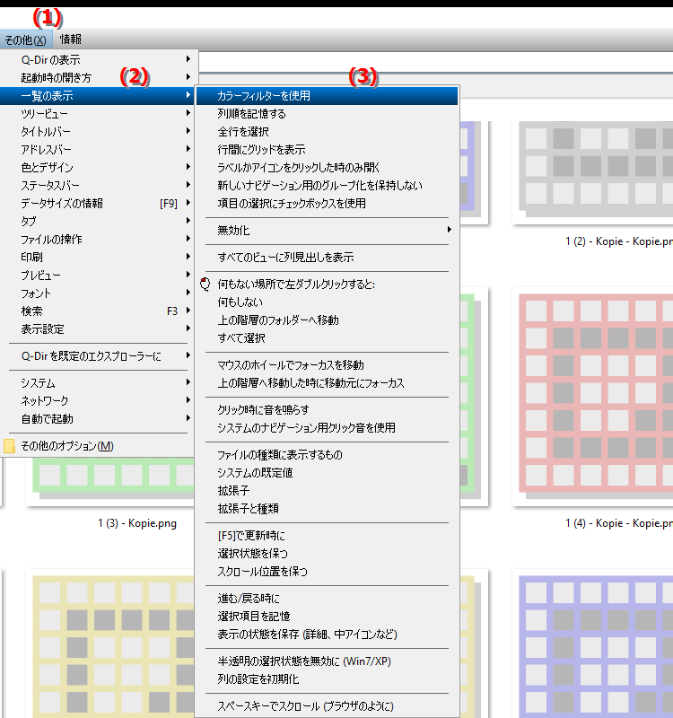Expand the 無効化 submenu
673x718 pixels.
[327, 230]
